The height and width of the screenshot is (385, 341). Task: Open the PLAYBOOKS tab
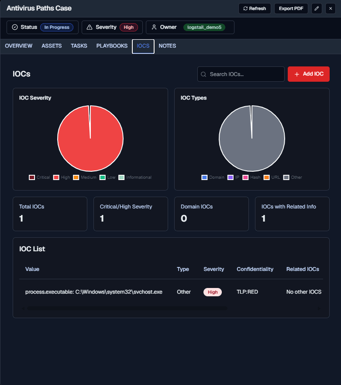(112, 46)
